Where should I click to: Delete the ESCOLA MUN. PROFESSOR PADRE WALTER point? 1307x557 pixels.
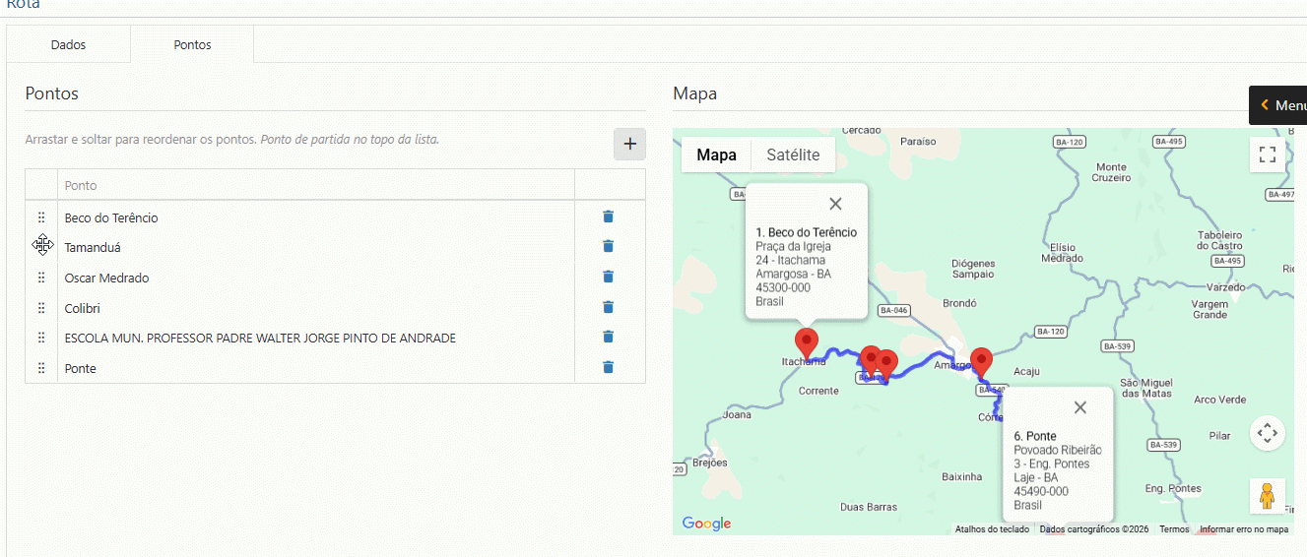point(608,337)
